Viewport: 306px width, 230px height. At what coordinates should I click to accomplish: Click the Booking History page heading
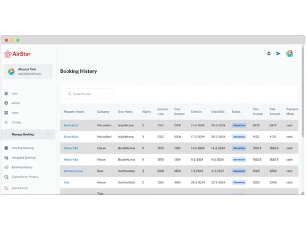coord(78,71)
